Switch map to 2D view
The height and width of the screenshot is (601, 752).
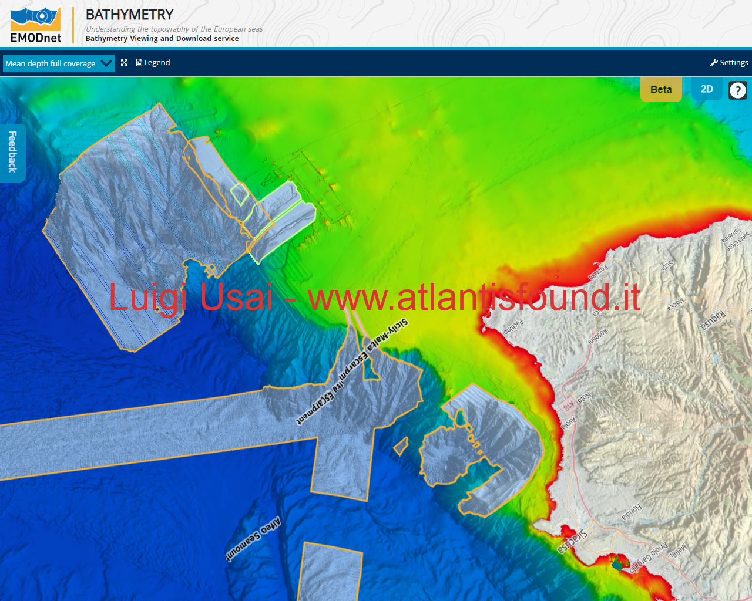[x=707, y=89]
